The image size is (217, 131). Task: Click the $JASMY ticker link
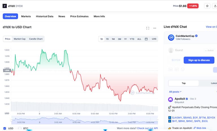177,117
